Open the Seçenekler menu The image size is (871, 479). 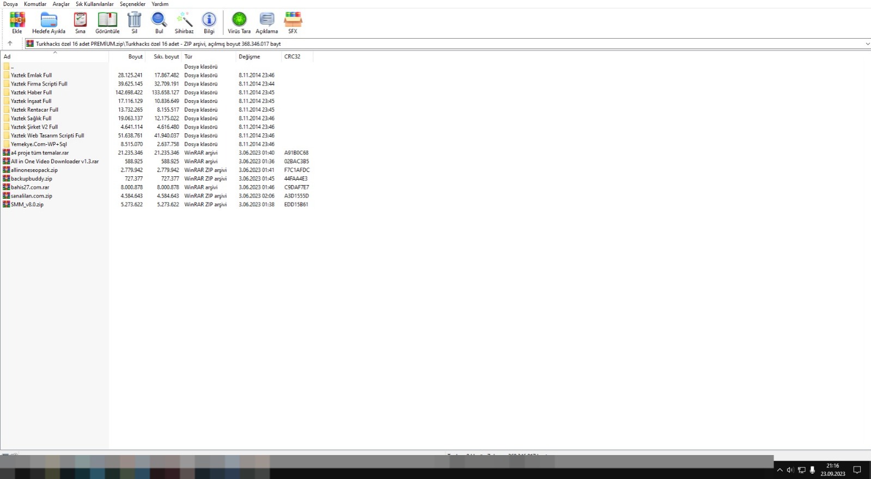(132, 4)
